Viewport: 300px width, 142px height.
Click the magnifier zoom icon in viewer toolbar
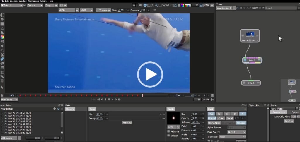[x=156, y=5]
